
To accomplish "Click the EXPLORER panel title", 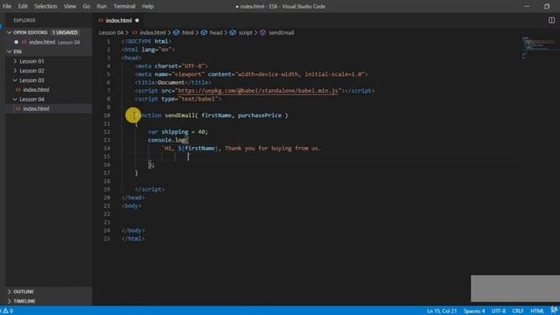I will point(24,20).
